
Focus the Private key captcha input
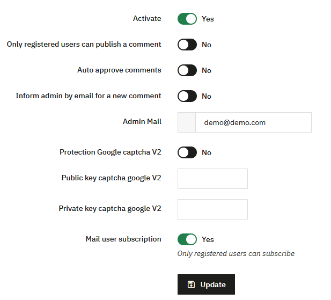(212, 209)
